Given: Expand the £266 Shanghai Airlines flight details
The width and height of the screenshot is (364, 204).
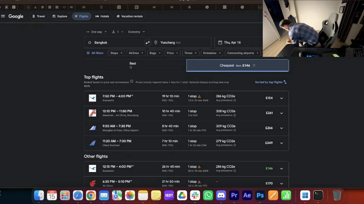Looking at the screenshot, I should tap(282, 128).
